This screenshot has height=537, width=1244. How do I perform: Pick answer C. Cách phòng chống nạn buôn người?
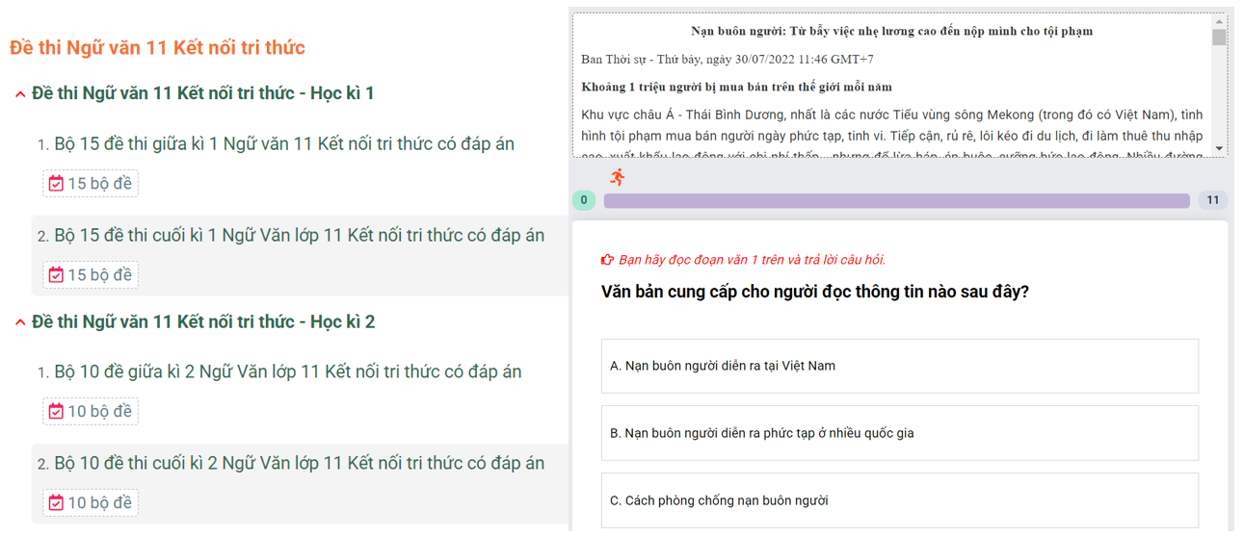click(899, 500)
